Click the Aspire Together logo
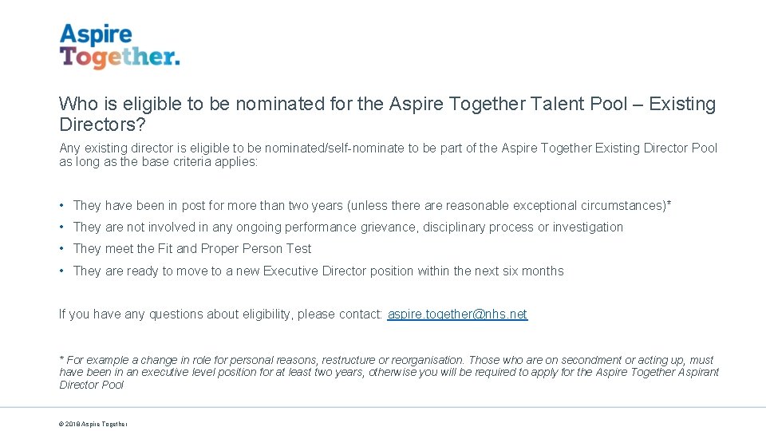The width and height of the screenshot is (766, 431). click(119, 46)
